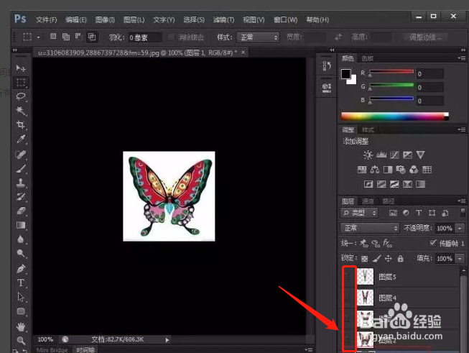Select the Lasso tool
The image size is (469, 353).
[x=21, y=96]
